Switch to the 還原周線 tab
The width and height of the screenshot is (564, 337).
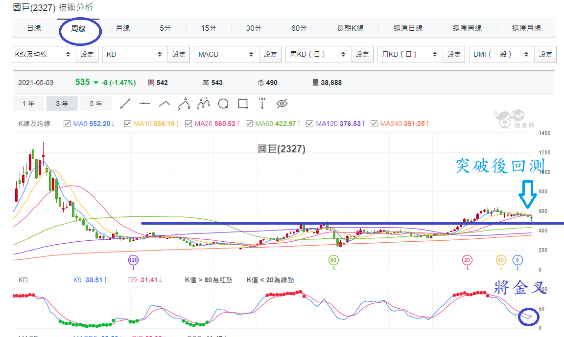click(x=467, y=28)
